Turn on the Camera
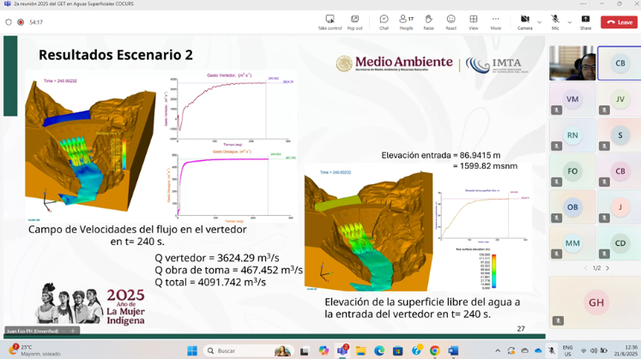The width and height of the screenshot is (641, 359). click(524, 21)
